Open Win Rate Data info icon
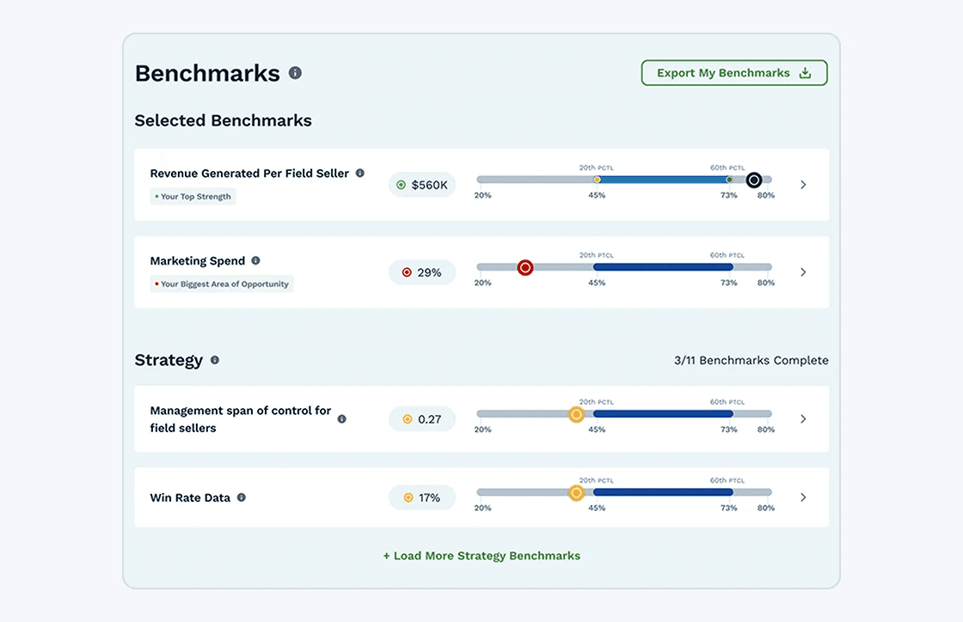This screenshot has height=622, width=963. pos(242,497)
